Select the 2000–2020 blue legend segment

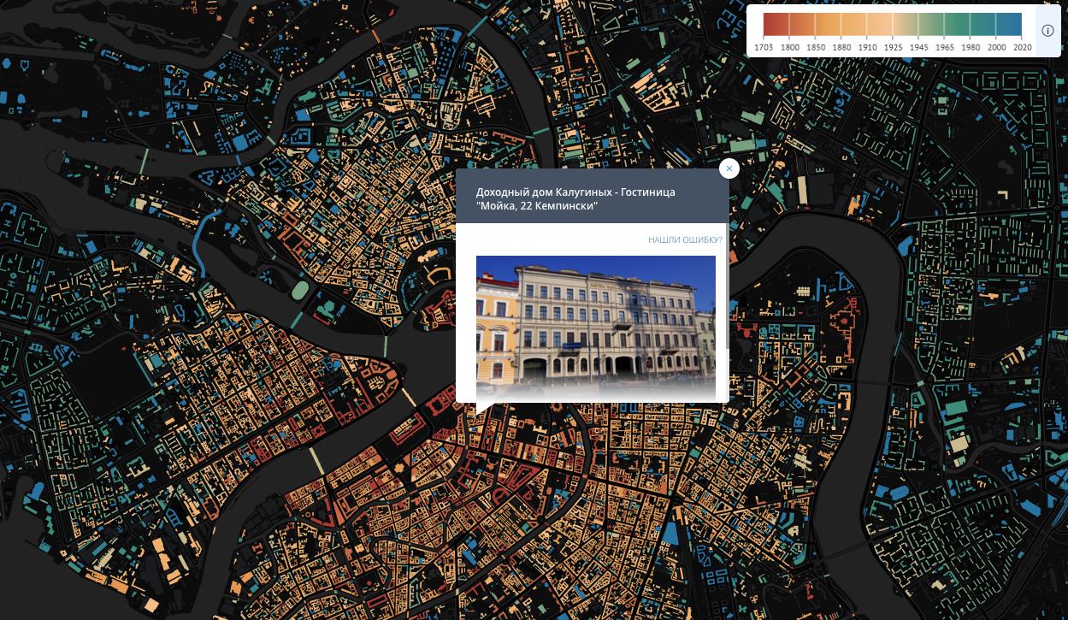[1008, 24]
